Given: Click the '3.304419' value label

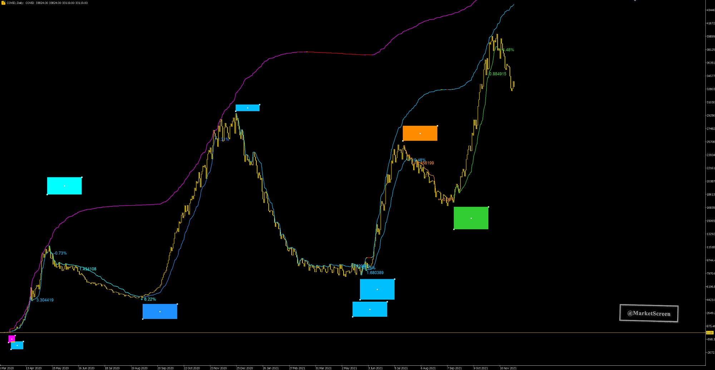Looking at the screenshot, I should pos(45,300).
